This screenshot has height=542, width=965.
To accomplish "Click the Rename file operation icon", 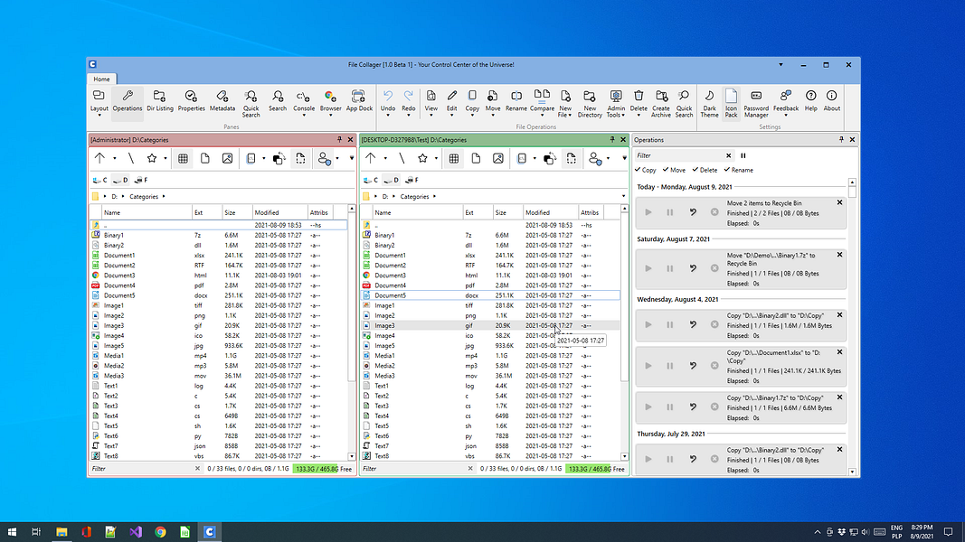I will coord(516,100).
